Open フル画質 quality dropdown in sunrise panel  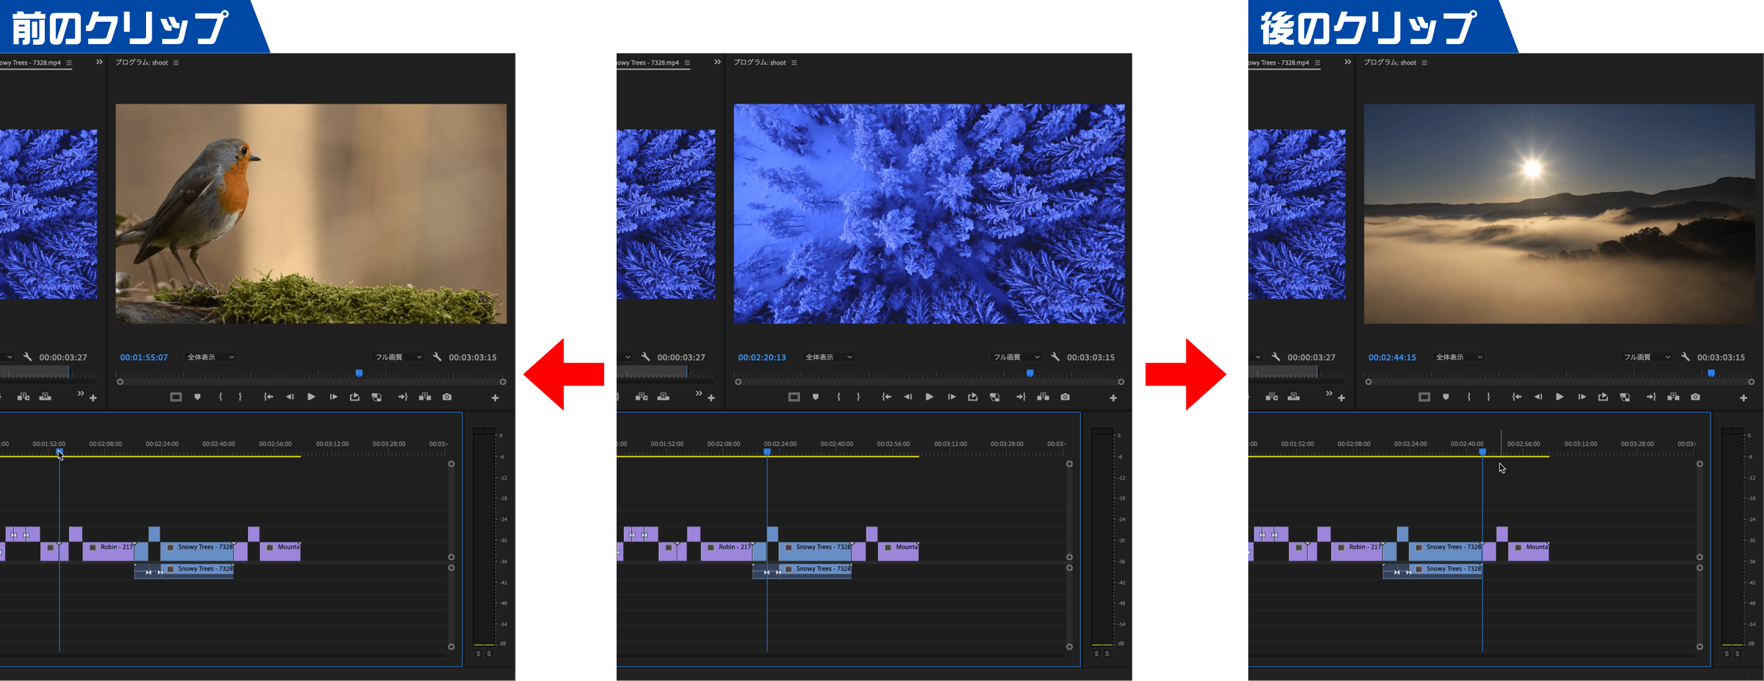(1647, 357)
